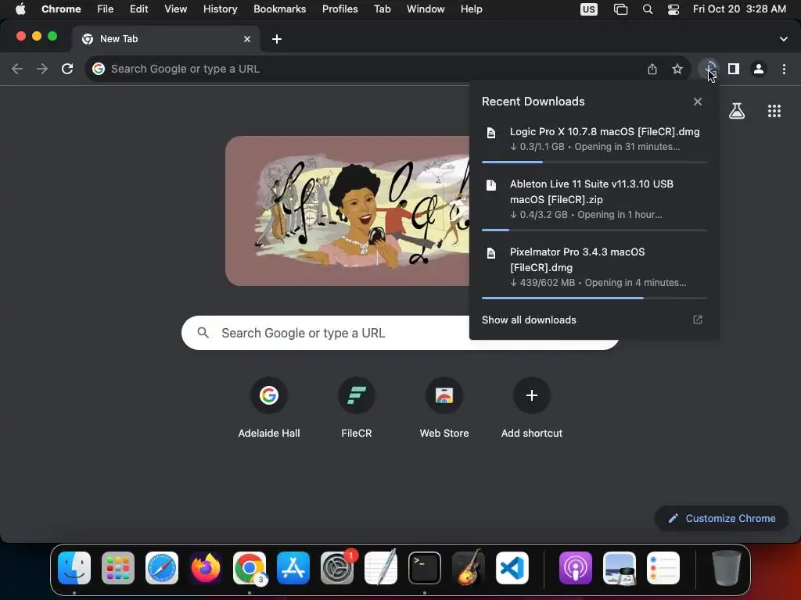Open the profile avatar icon
The image size is (801, 600).
pos(759,69)
